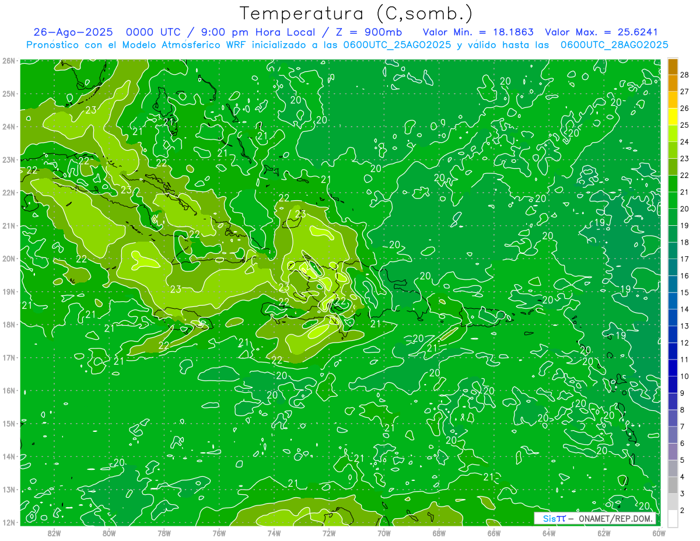Click the 26N latitude axis label
Image resolution: width=700 pixels, height=541 pixels.
(x=9, y=61)
